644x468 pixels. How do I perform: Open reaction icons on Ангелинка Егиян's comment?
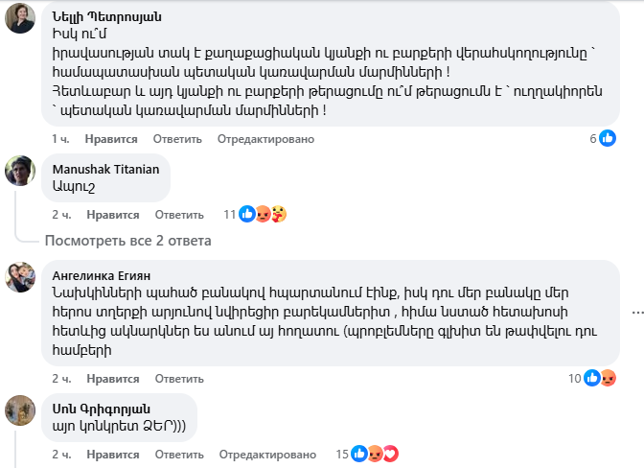point(601,378)
